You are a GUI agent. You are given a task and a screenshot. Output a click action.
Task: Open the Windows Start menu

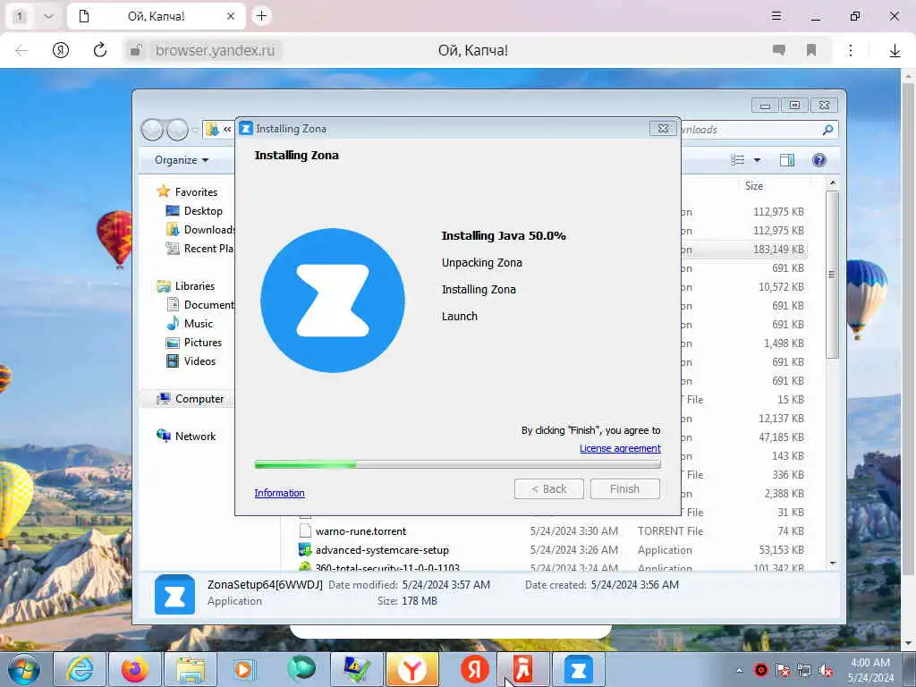24,669
